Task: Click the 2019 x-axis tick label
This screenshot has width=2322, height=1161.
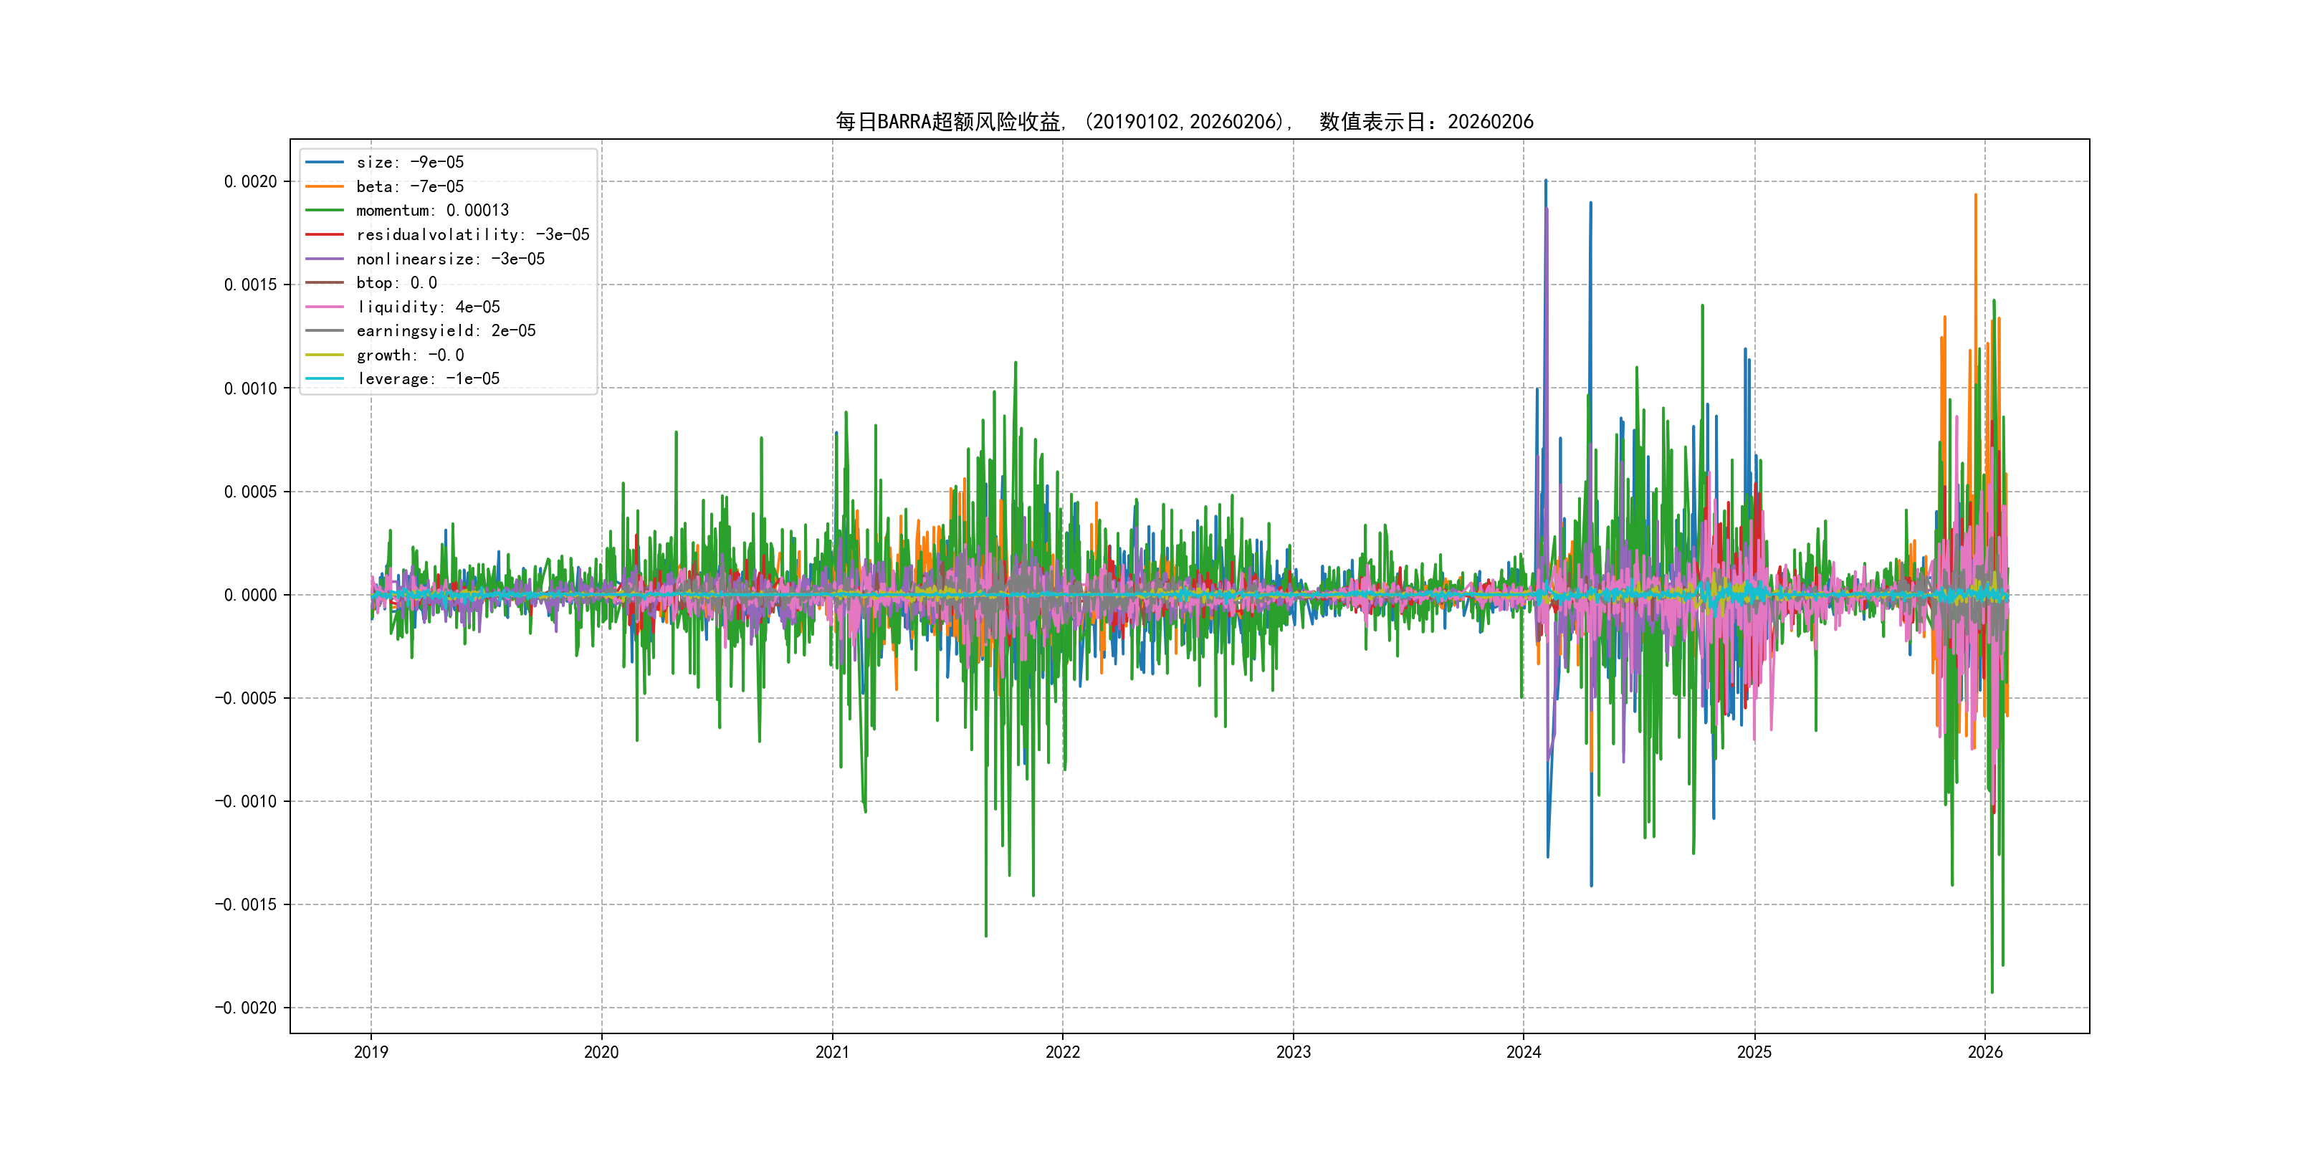Action: click(371, 1052)
